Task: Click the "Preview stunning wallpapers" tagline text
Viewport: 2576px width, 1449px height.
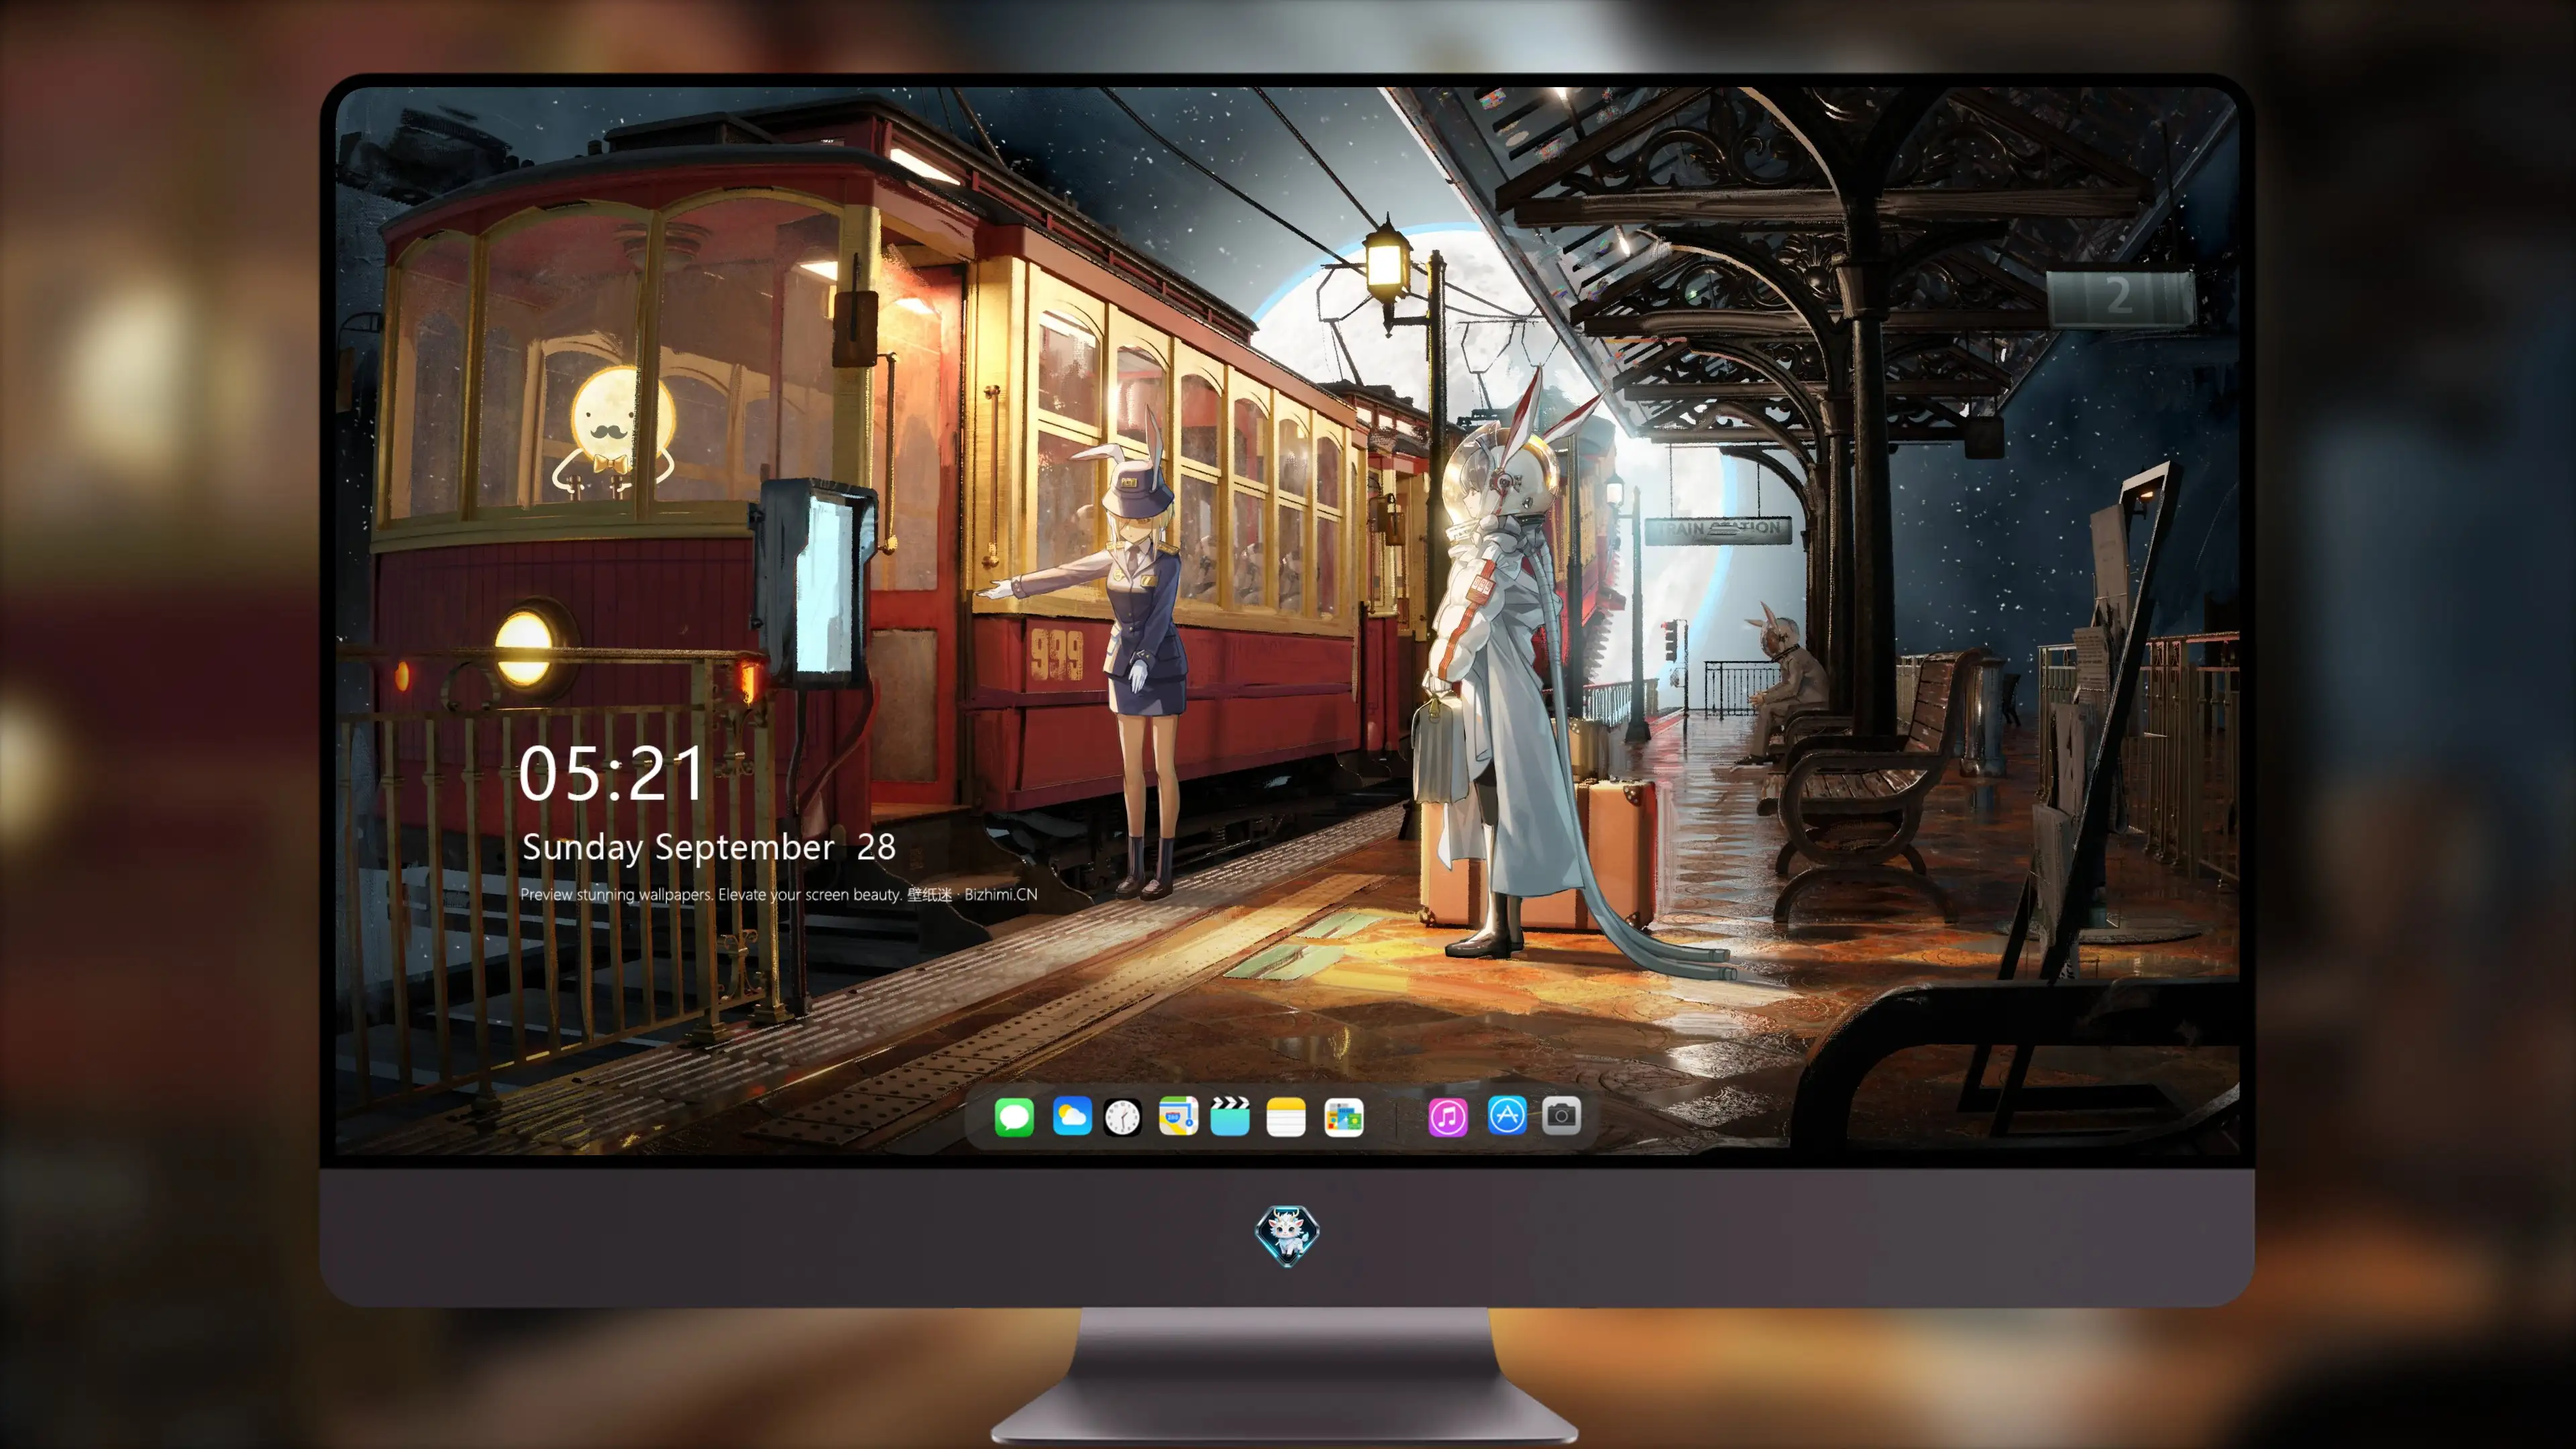Action: coord(779,894)
